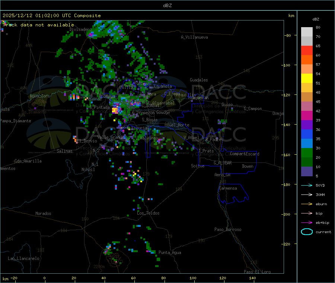Click the '-20' tick on the horizontal axis

click(14, 278)
